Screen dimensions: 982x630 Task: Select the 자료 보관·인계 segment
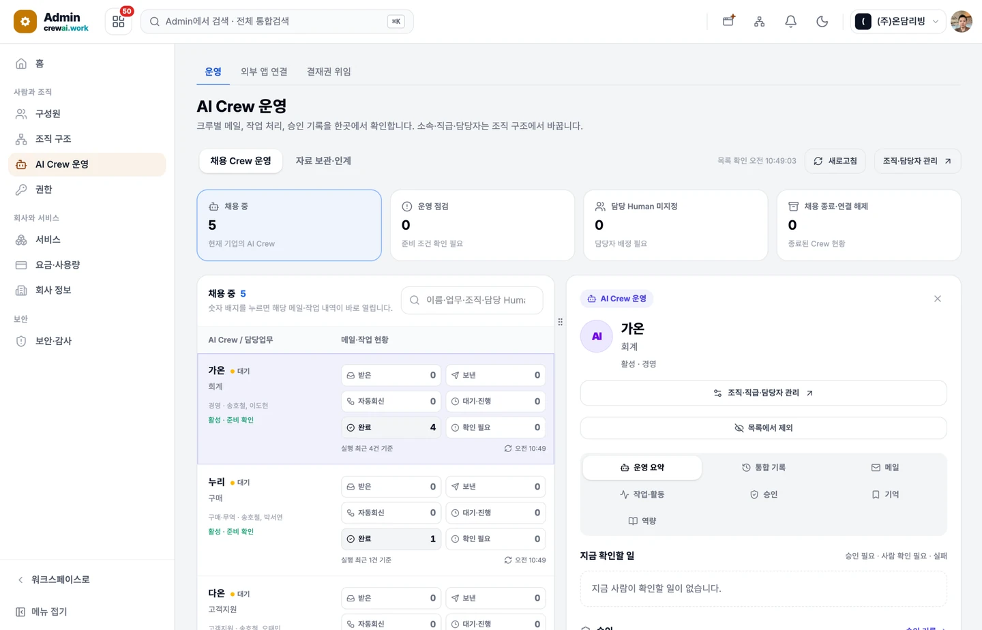click(x=323, y=161)
